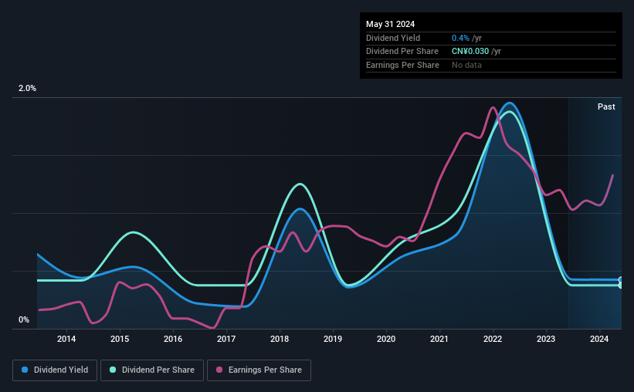The image size is (634, 392).
Task: Click the 2018 x-axis label
Action: [280, 339]
